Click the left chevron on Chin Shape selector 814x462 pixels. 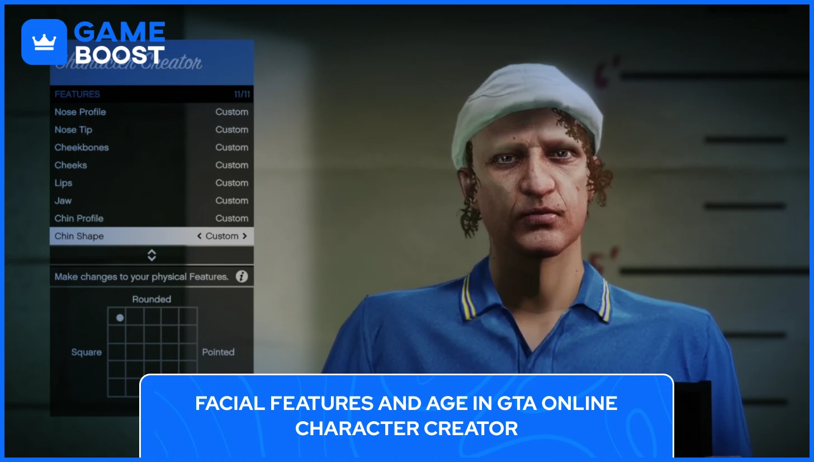[x=200, y=236]
